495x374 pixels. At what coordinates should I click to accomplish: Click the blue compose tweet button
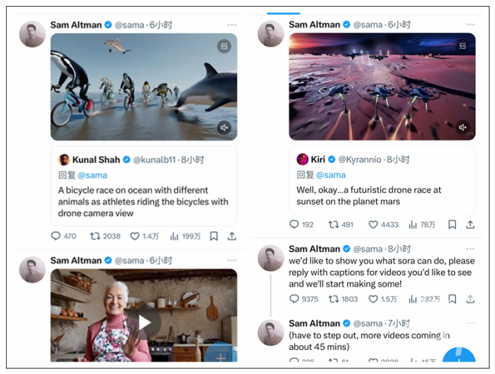click(x=459, y=359)
